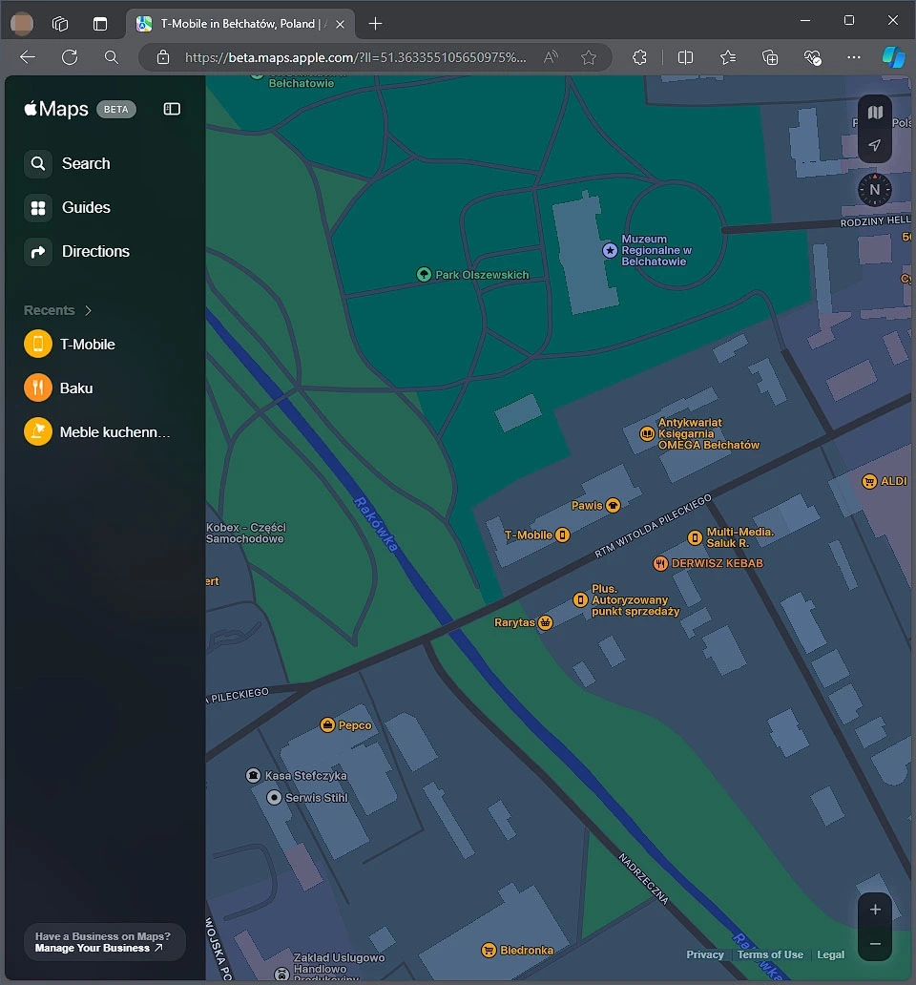
Task: Open the map mode chooser icon
Action: pyautogui.click(x=875, y=113)
